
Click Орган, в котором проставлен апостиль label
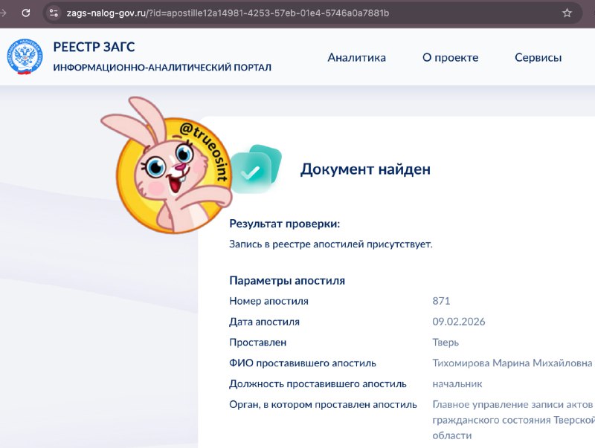click(x=323, y=405)
